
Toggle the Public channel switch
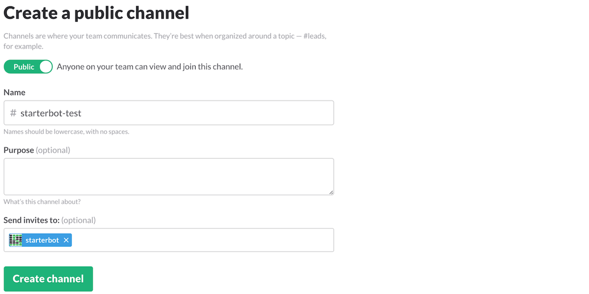pyautogui.click(x=28, y=67)
